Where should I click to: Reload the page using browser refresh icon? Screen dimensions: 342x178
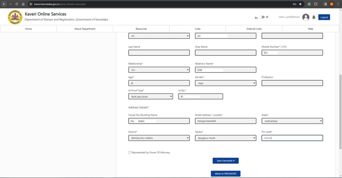click(17, 4)
